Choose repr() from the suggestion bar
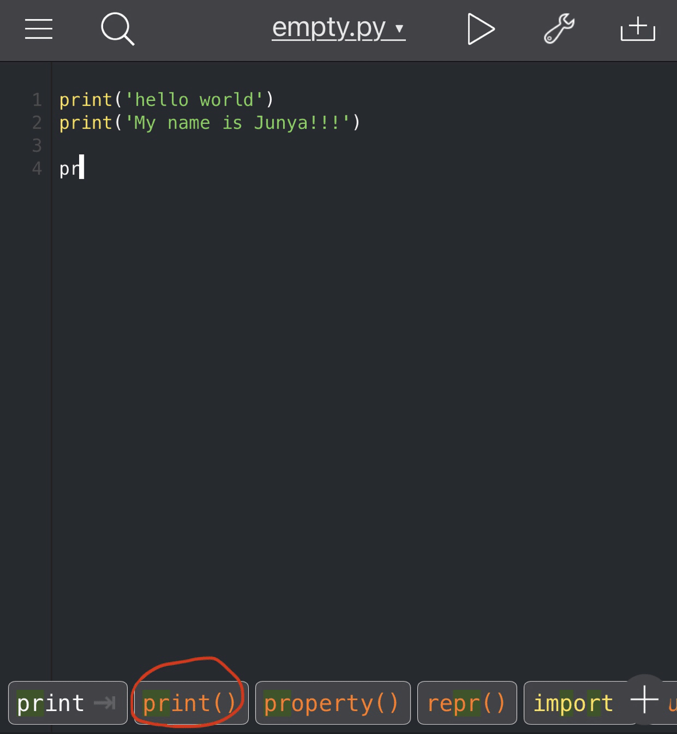Screen dimensions: 677x734 point(466,702)
